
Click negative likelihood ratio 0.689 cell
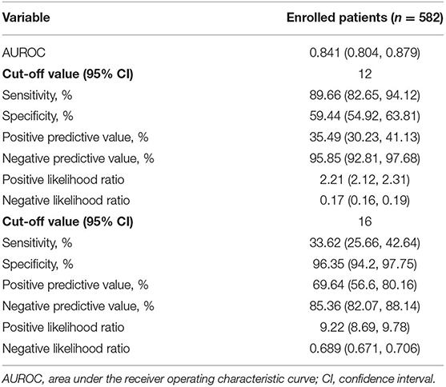pos(364,349)
